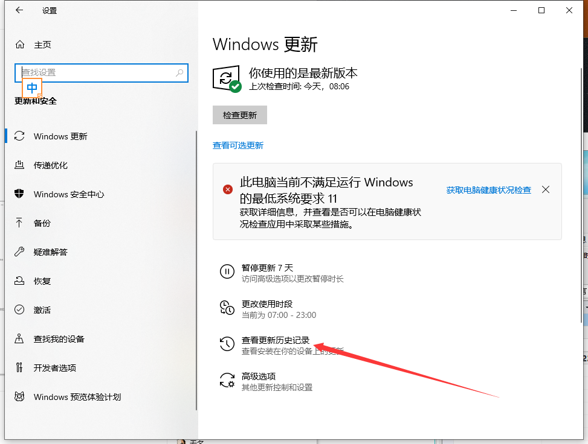Click the checkmark circle icon for 激活

(19, 309)
